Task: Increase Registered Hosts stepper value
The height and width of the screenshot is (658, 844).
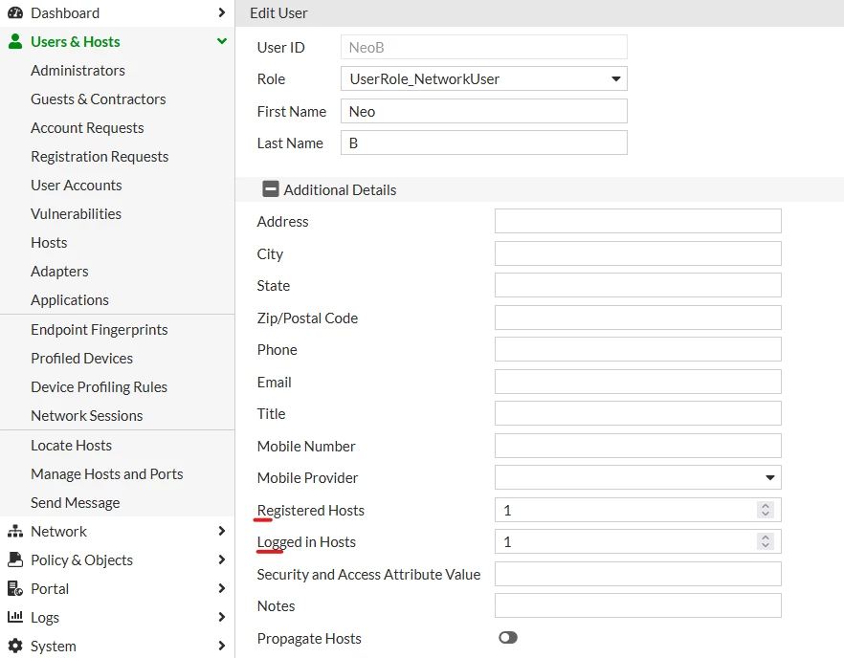Action: (766, 506)
